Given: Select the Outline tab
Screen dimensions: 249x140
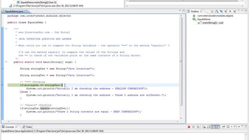Looking at the screenshot, I should 195,11.
